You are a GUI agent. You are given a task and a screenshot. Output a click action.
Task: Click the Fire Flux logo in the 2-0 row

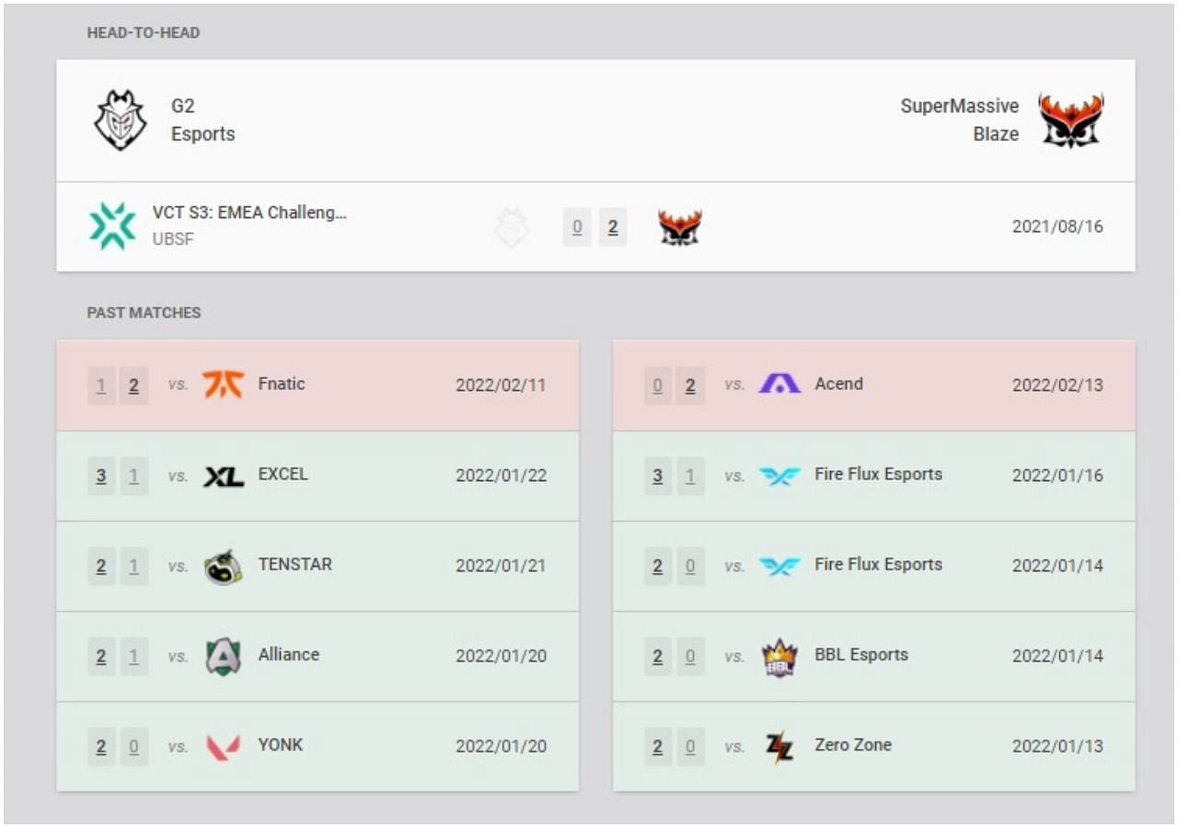(780, 566)
